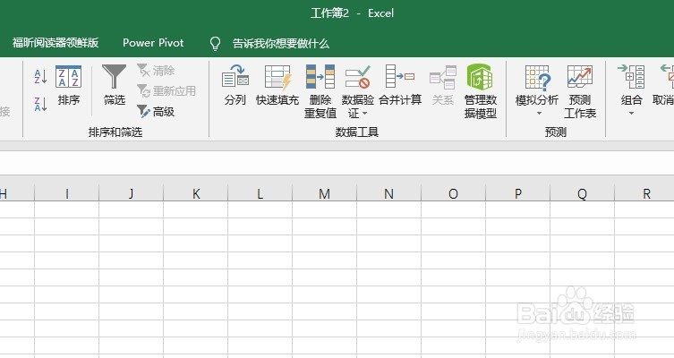Click the 模拟分析 what-if analysis icon
The image size is (674, 358).
pos(537,77)
